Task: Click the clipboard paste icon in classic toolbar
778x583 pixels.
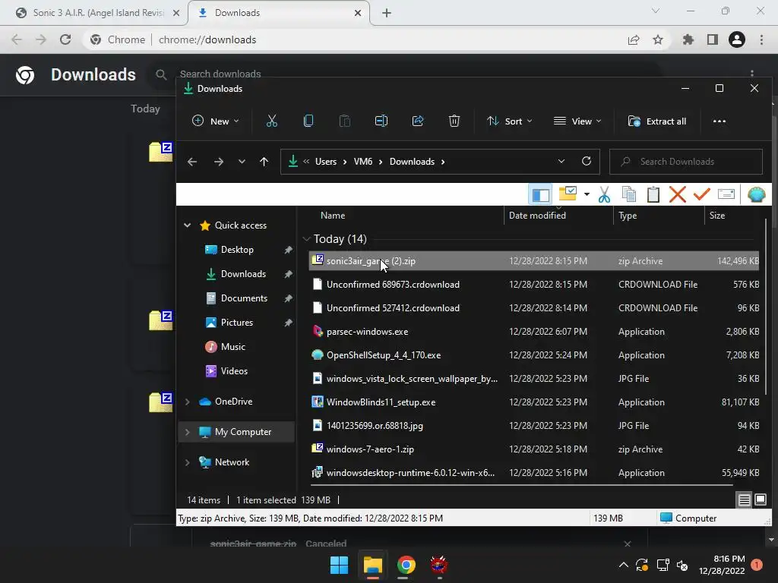Action: pyautogui.click(x=653, y=194)
